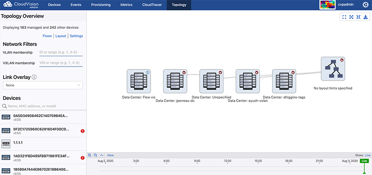
Task: Click the alert badge on jperreau-dc node
Action: click(x=184, y=72)
